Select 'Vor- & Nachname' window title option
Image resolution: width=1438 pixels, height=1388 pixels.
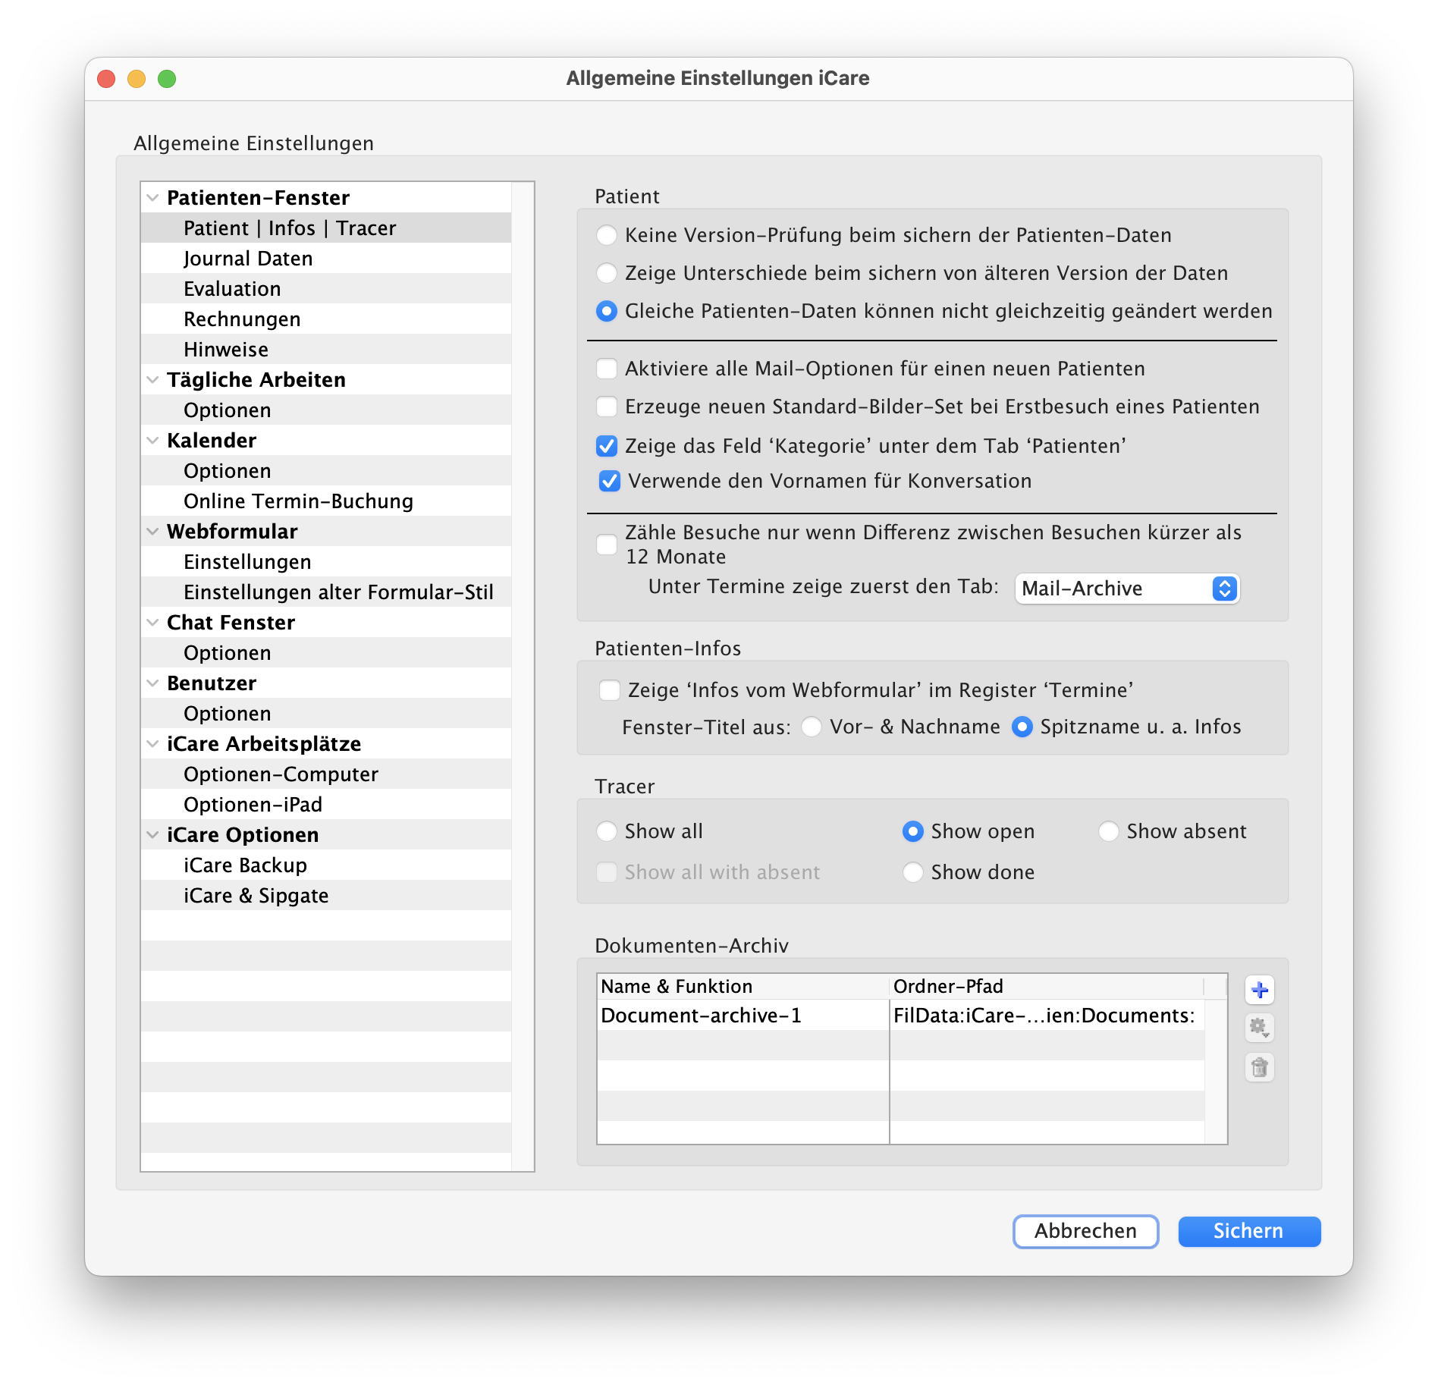click(x=812, y=727)
